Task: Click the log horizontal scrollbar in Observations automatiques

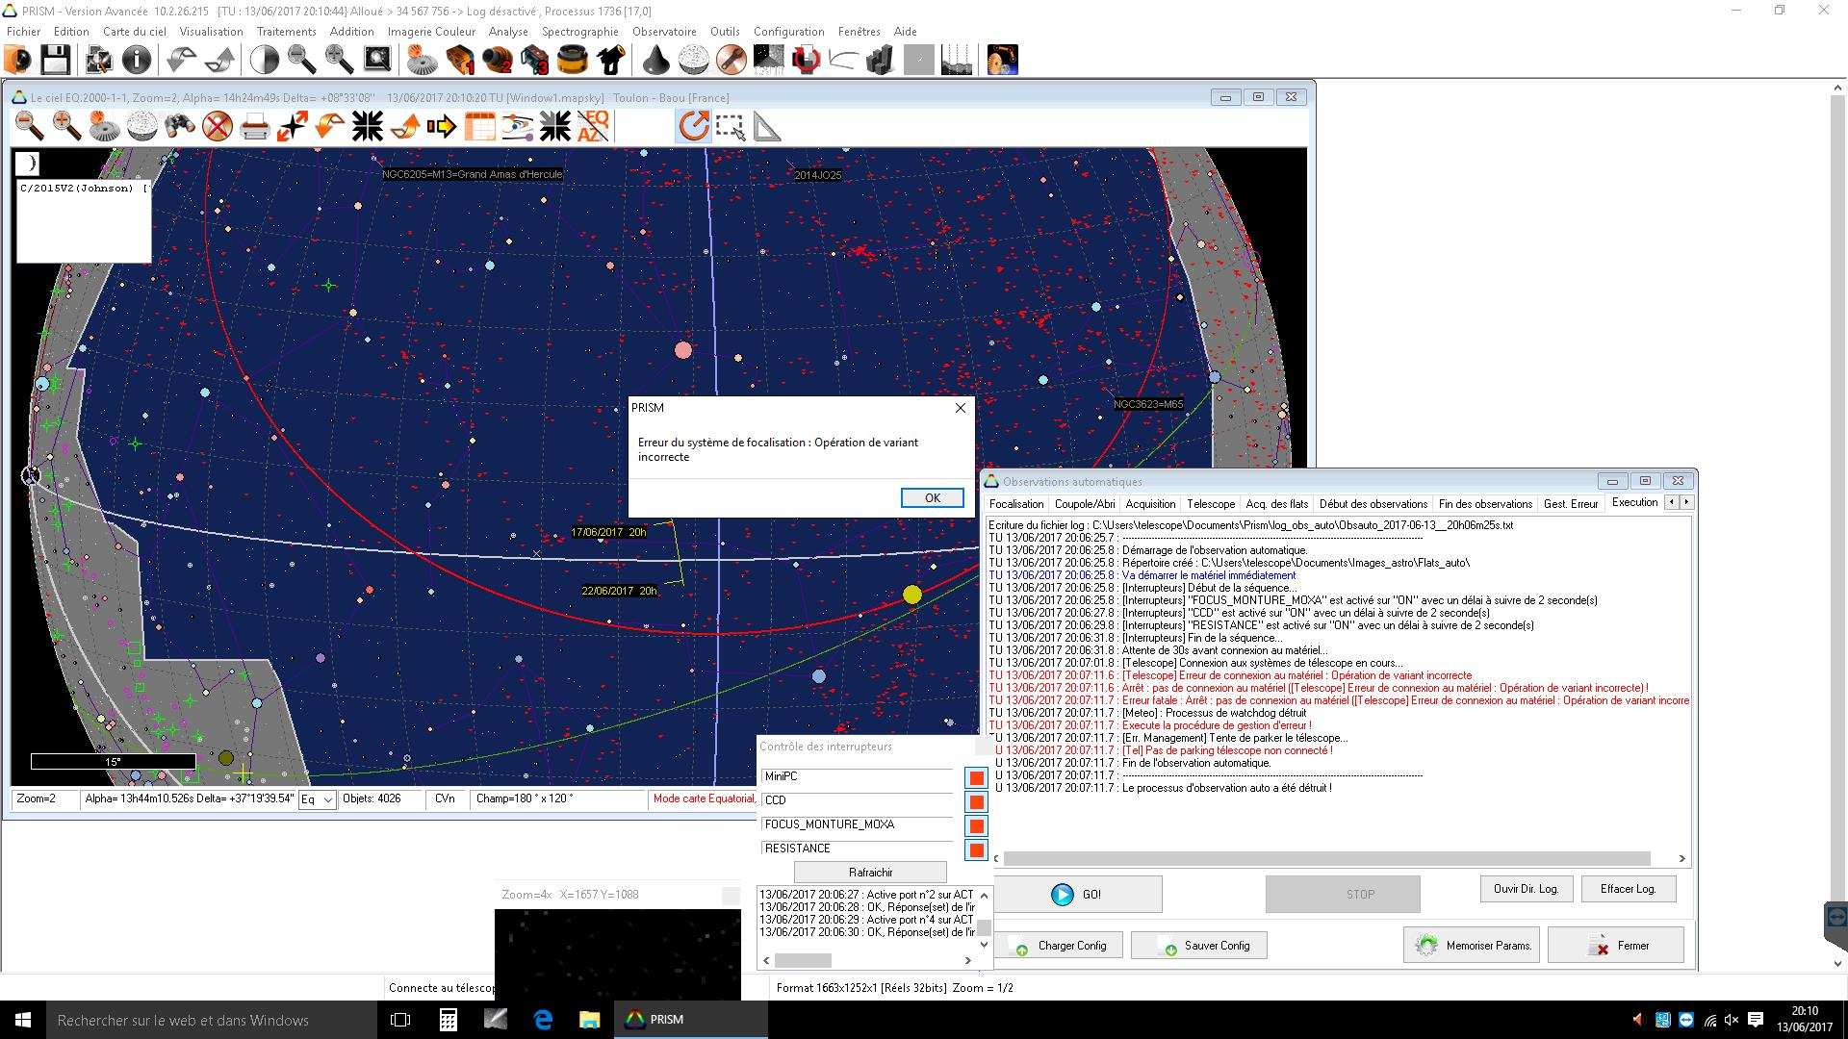Action: tap(1326, 858)
